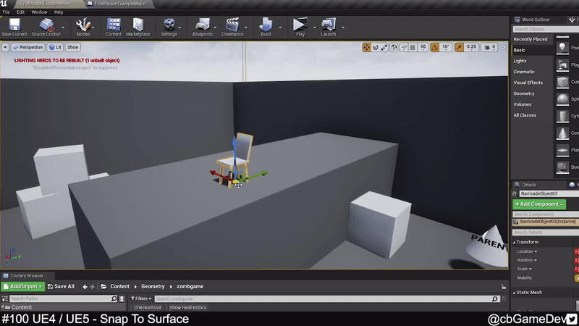The width and height of the screenshot is (579, 326).
Task: Open the Window menu
Action: point(39,12)
